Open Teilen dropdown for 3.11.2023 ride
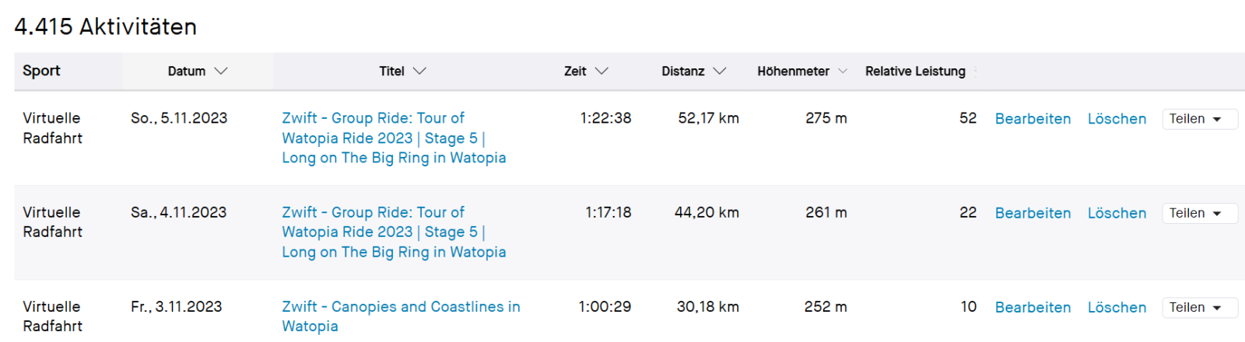Image resolution: width=1245 pixels, height=342 pixels. click(x=1198, y=308)
